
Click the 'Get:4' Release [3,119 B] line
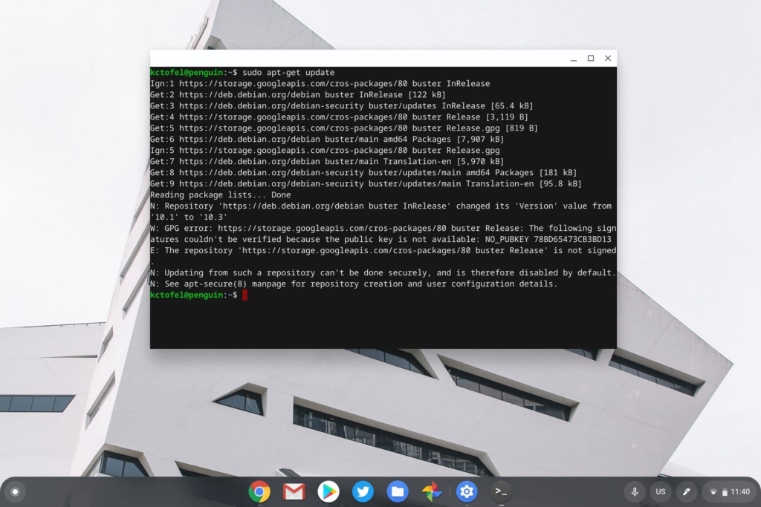pyautogui.click(x=339, y=117)
